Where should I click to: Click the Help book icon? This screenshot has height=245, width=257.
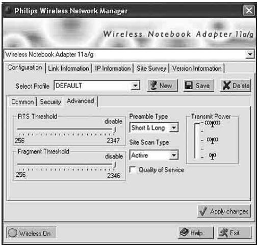(x=184, y=232)
